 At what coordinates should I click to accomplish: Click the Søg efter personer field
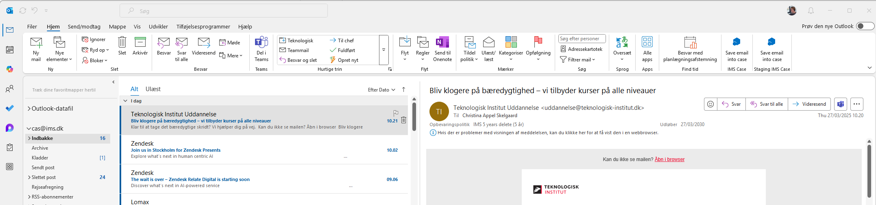click(582, 39)
